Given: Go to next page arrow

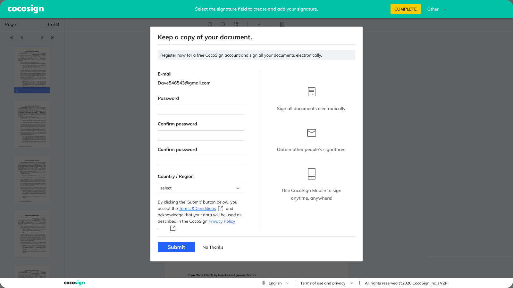Looking at the screenshot, I should pyautogui.click(x=42, y=37).
